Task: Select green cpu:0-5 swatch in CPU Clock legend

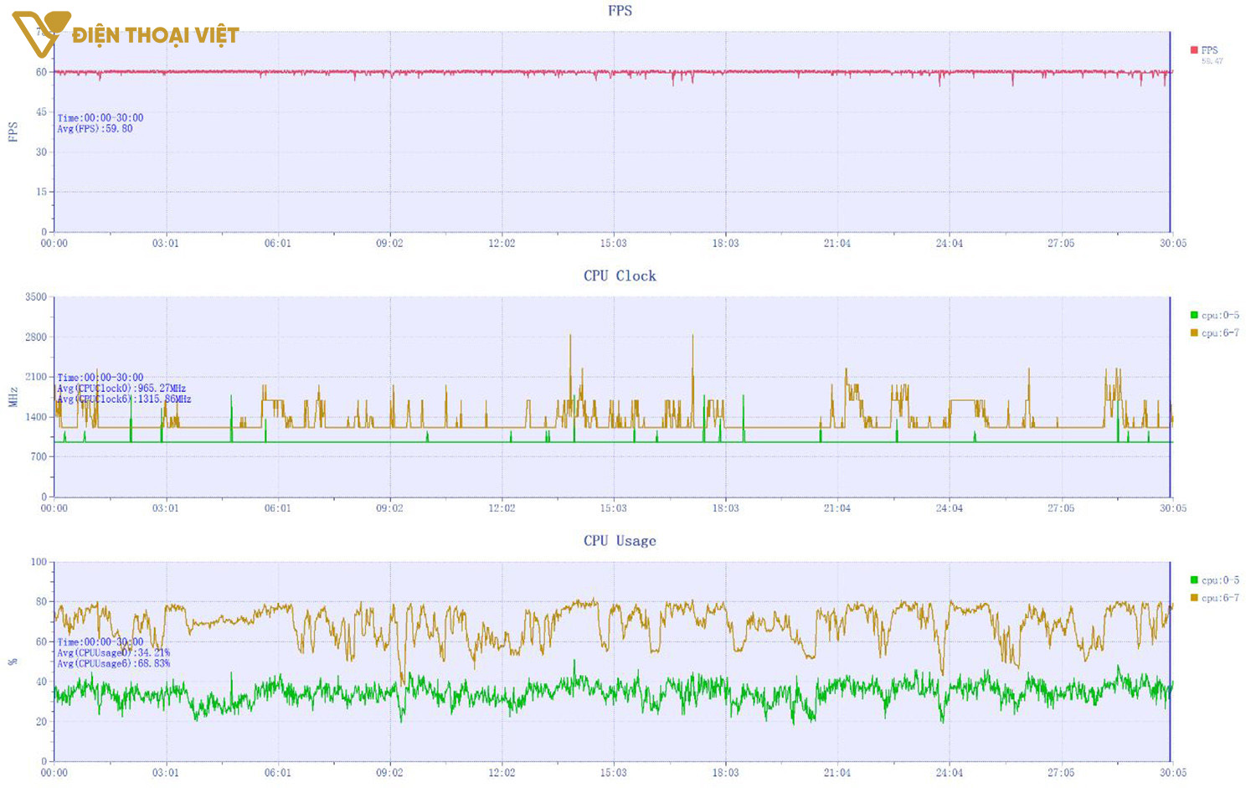Action: pos(1194,315)
